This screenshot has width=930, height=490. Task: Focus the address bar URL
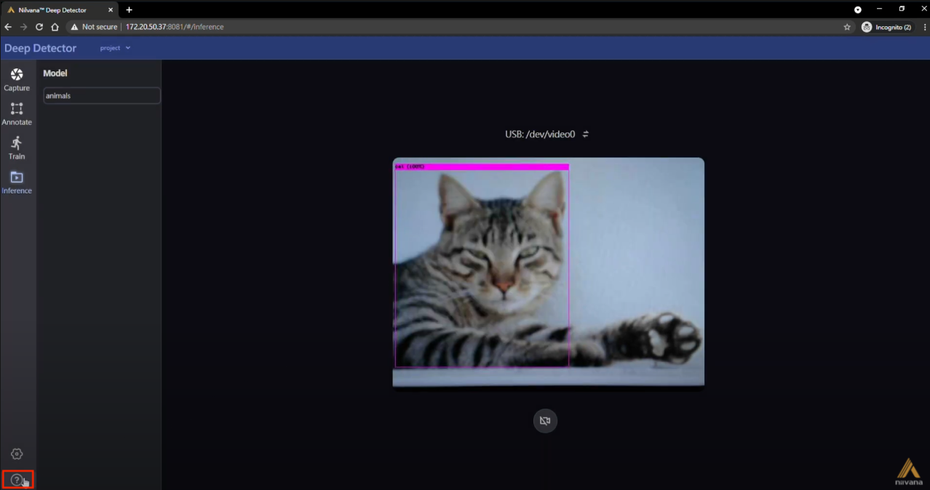(x=175, y=27)
